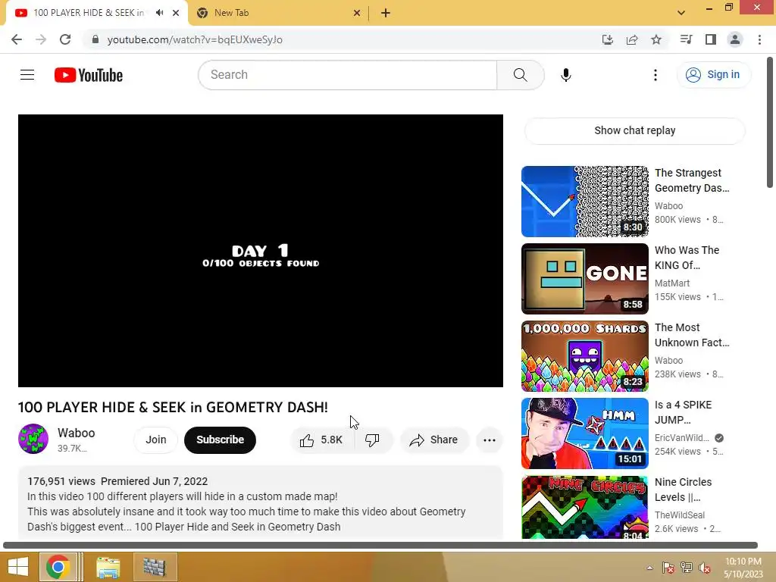Image resolution: width=776 pixels, height=582 pixels.
Task: Open the Waboo channel name link
Action: [77, 433]
